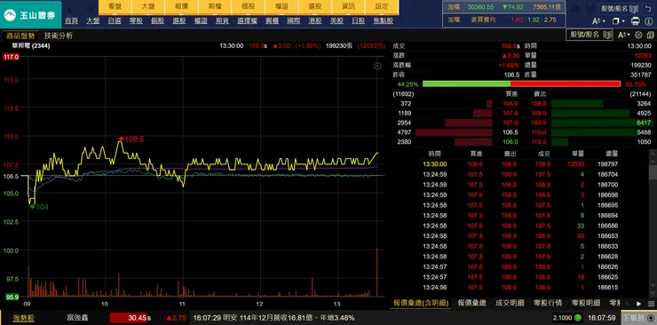
Task: Click the 港股 link
Action: point(315,21)
